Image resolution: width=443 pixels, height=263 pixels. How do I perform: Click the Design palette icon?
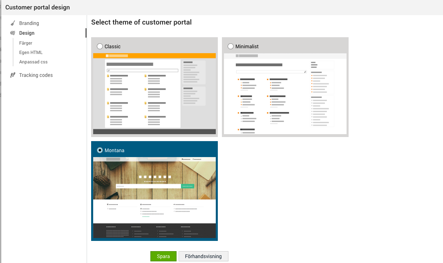[x=13, y=33]
